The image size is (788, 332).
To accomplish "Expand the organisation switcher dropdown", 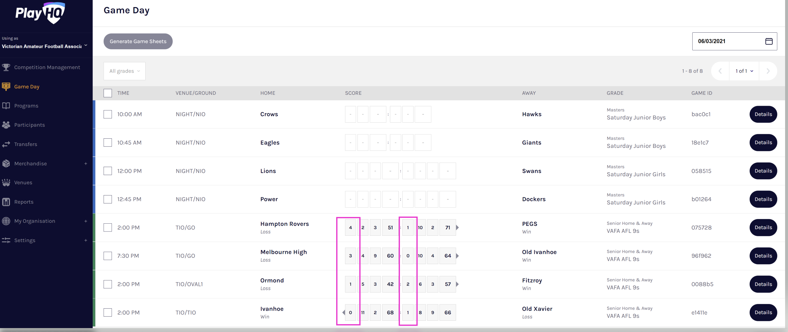I will click(86, 46).
